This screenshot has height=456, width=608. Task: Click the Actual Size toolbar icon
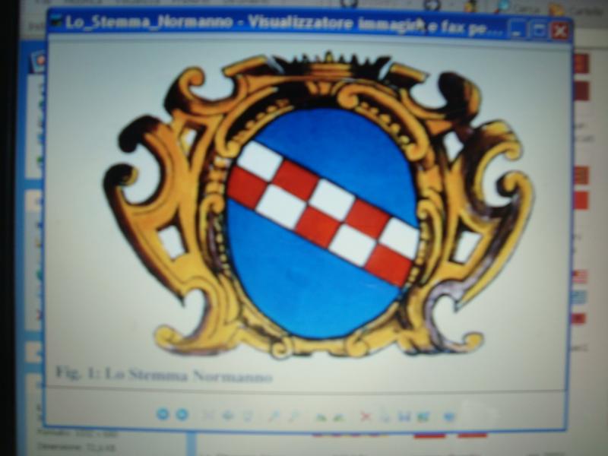(x=227, y=416)
